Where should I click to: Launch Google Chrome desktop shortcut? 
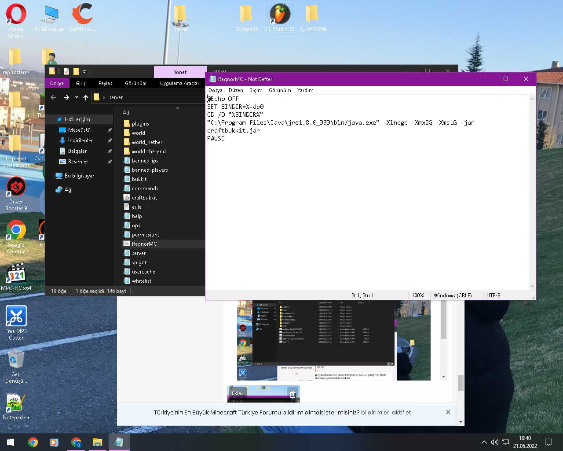click(16, 237)
